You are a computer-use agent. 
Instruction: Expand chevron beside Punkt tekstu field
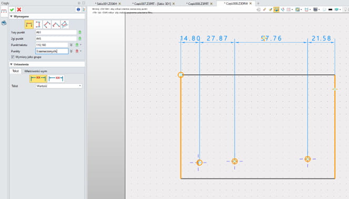(71, 45)
